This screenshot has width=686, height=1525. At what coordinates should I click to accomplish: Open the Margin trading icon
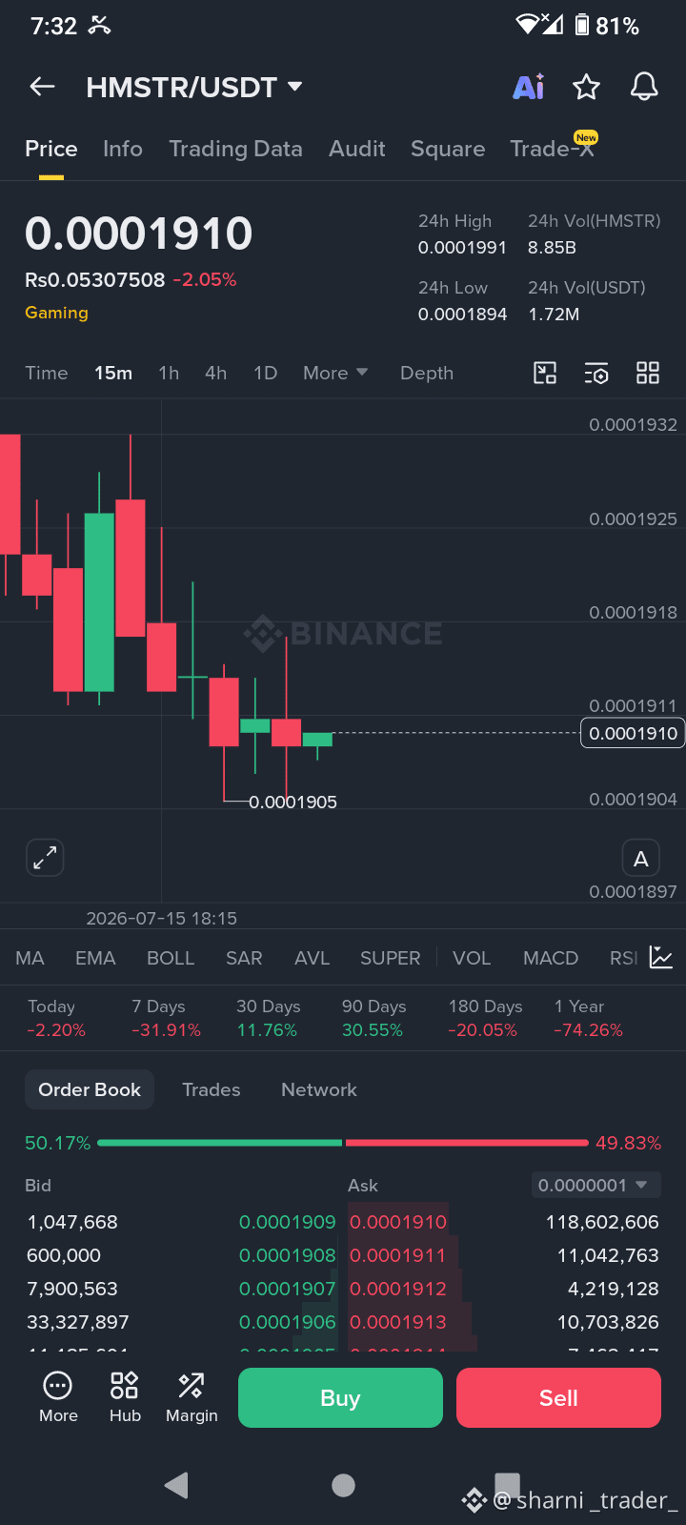(192, 1397)
